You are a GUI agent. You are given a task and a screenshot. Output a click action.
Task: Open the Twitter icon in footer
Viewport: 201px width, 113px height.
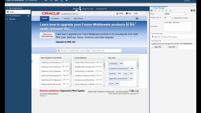[x=135, y=91]
